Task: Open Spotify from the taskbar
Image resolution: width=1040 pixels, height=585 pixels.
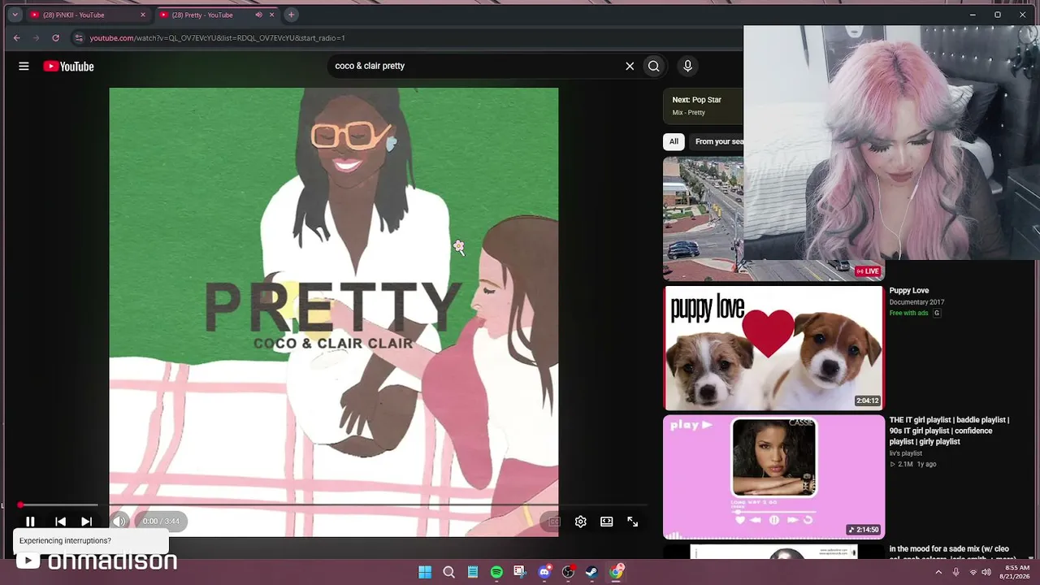Action: pyautogui.click(x=496, y=572)
